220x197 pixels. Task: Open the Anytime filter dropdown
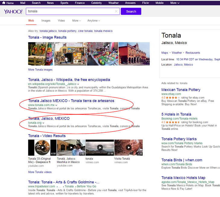(x=93, y=21)
